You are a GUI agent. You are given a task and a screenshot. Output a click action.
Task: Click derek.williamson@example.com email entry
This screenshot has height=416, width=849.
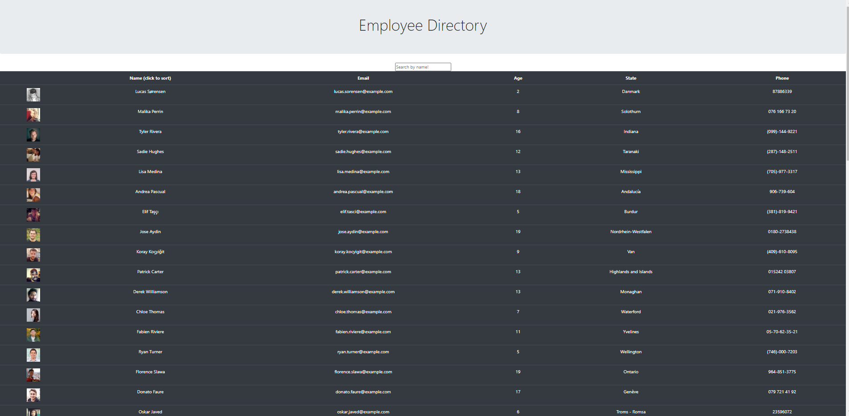coord(363,292)
